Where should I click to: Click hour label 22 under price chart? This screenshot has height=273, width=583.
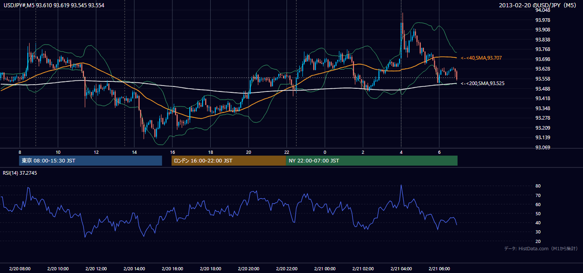click(x=286, y=152)
